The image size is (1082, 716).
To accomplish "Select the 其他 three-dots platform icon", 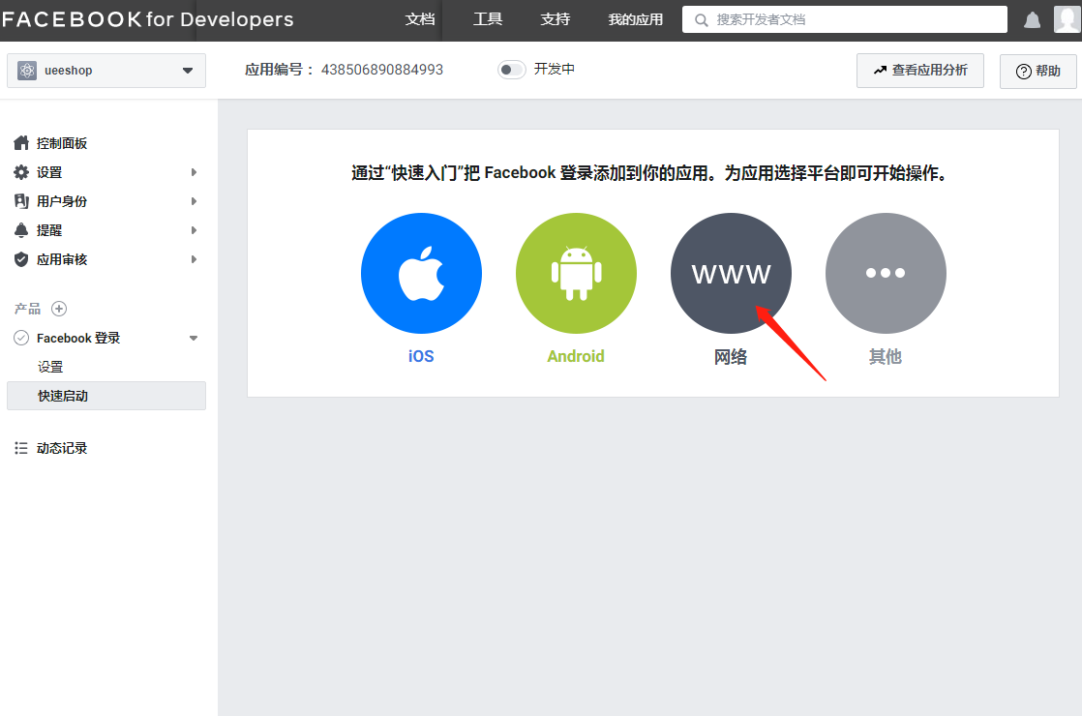I will click(x=886, y=273).
